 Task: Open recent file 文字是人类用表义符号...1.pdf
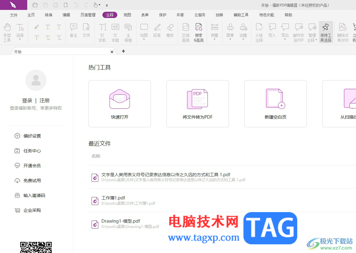tap(222, 177)
